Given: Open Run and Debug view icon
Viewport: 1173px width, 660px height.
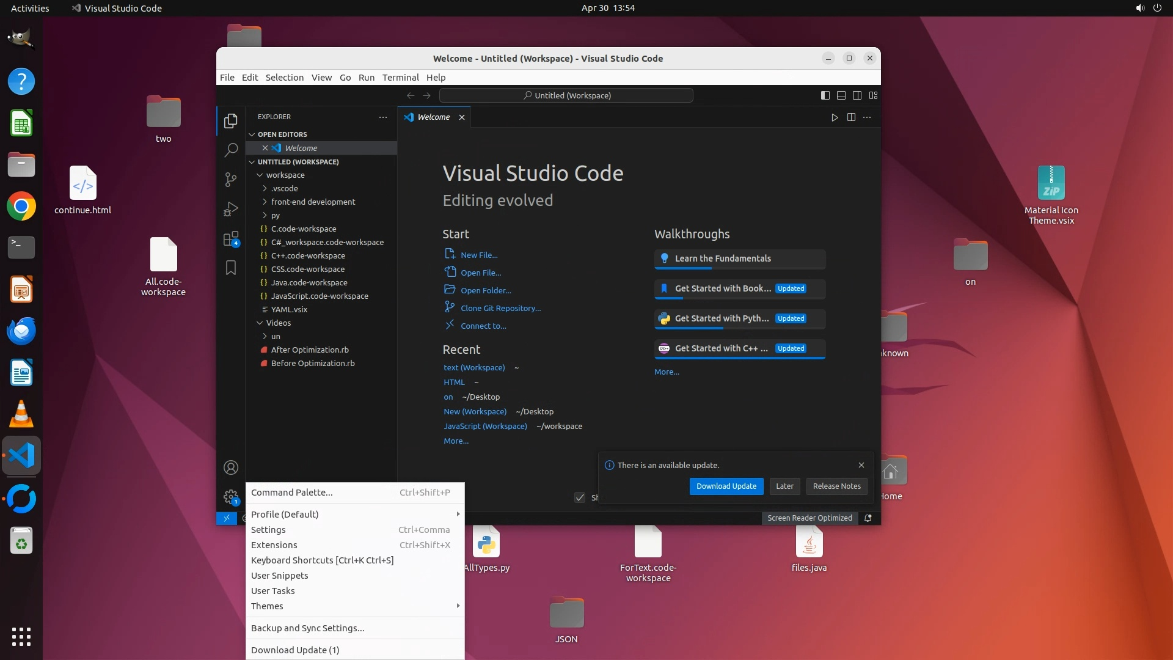Looking at the screenshot, I should (x=231, y=210).
